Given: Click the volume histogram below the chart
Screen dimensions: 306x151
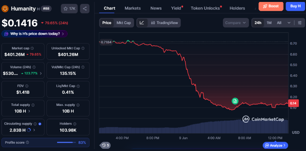Looking at the screenshot, I should click(x=193, y=127).
